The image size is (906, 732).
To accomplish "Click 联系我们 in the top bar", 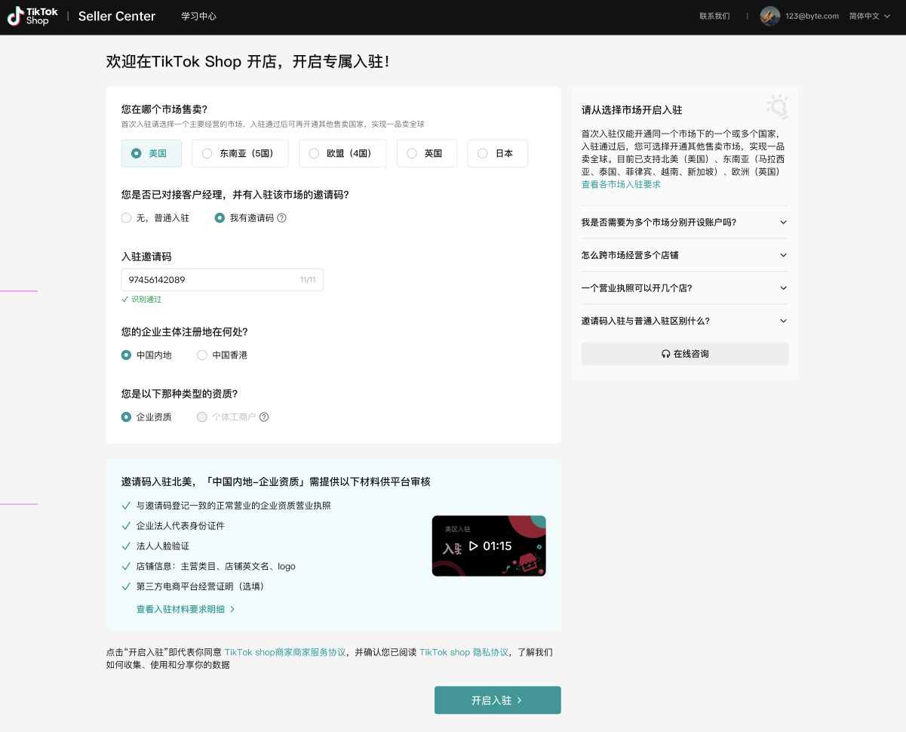I will 713,16.
